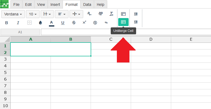Click the decrease decimal places icon
211x109 pixels.
[x=90, y=14]
